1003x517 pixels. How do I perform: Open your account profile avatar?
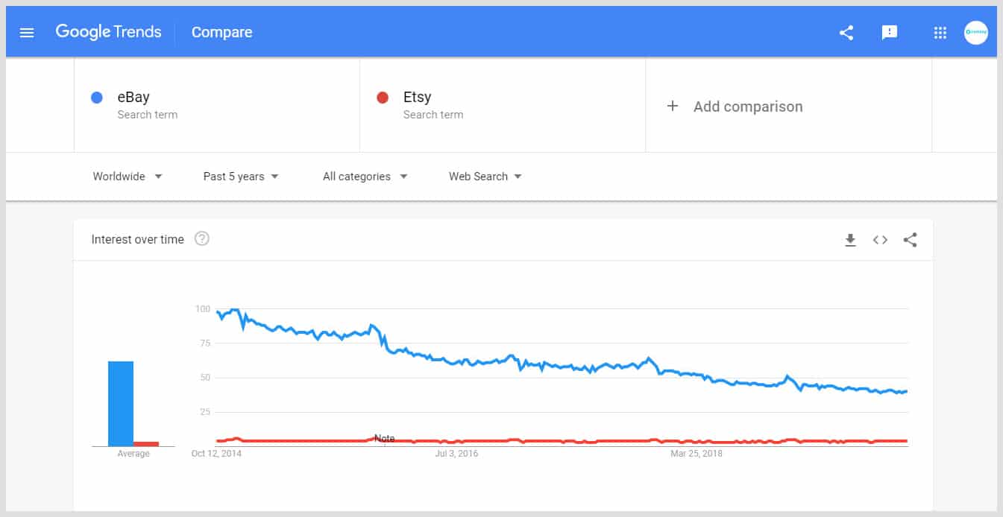coord(975,32)
